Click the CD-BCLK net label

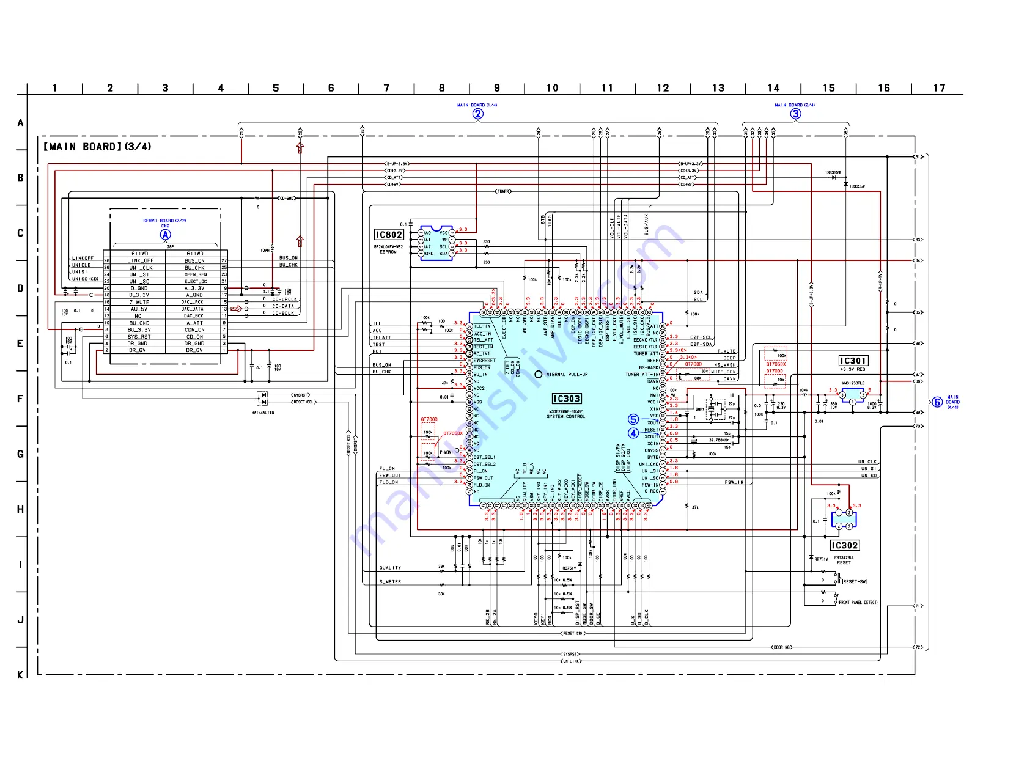[x=283, y=313]
